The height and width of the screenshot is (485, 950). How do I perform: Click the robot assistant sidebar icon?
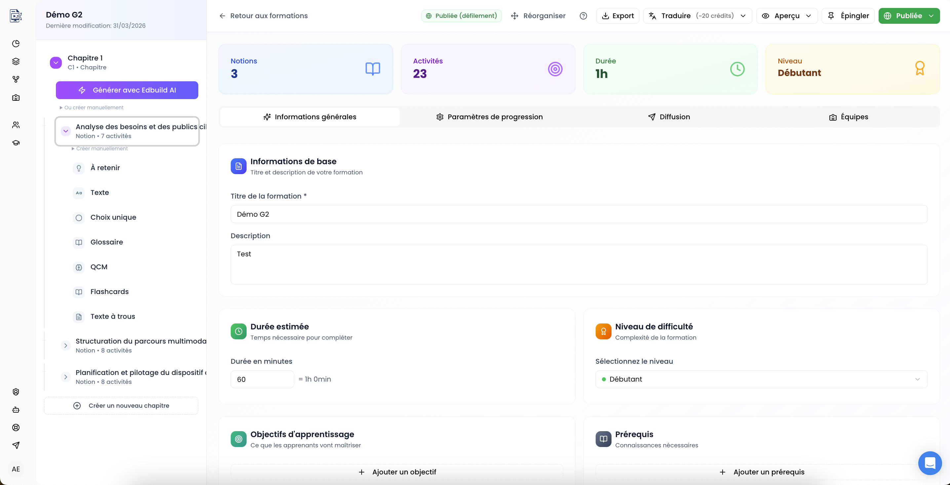pos(16,409)
